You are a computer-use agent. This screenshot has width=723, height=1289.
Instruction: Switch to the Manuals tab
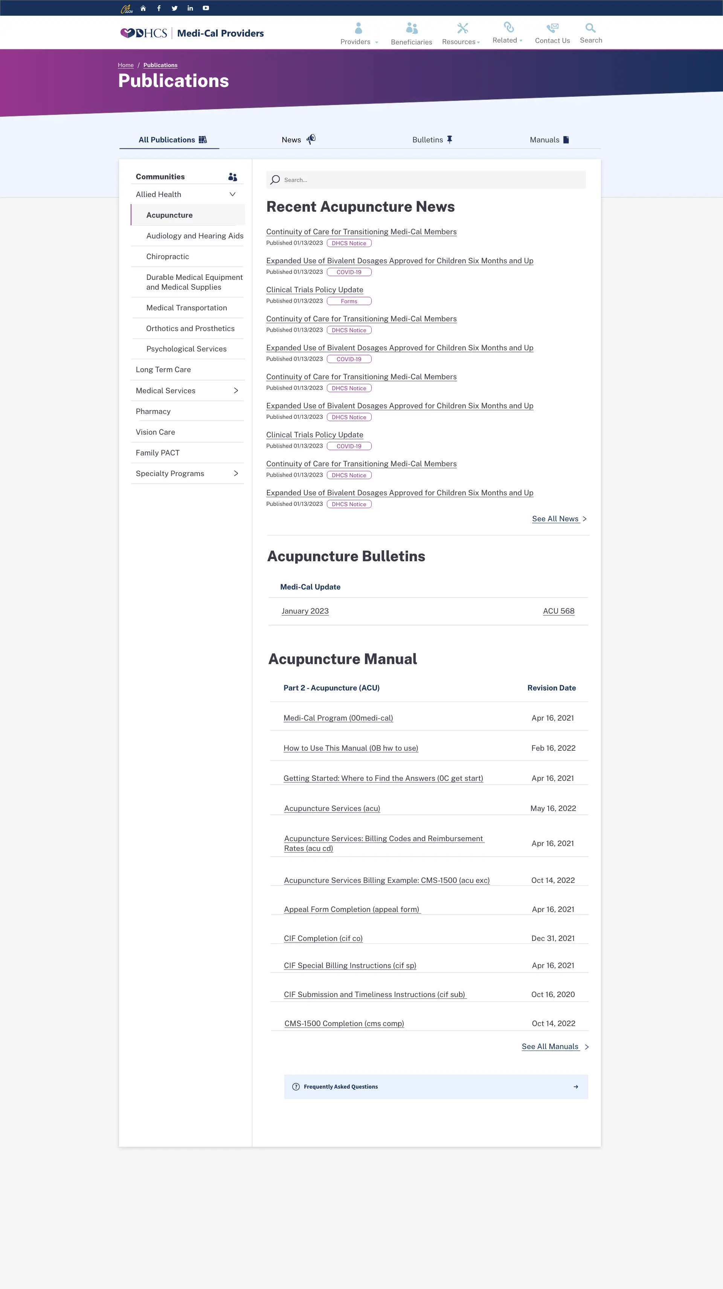pyautogui.click(x=549, y=140)
